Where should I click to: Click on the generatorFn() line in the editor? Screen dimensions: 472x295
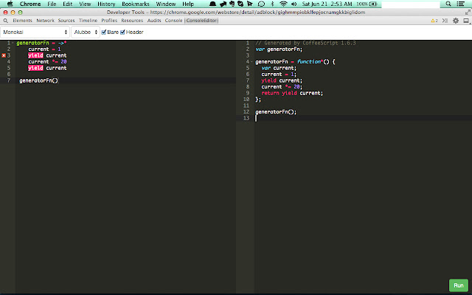(x=38, y=80)
